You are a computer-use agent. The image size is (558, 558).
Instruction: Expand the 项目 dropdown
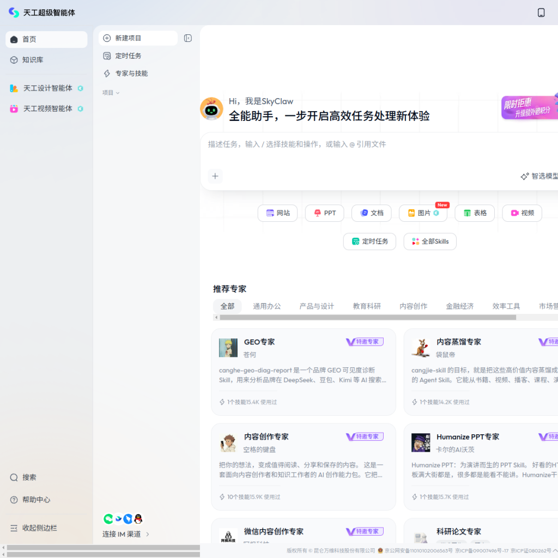[111, 93]
